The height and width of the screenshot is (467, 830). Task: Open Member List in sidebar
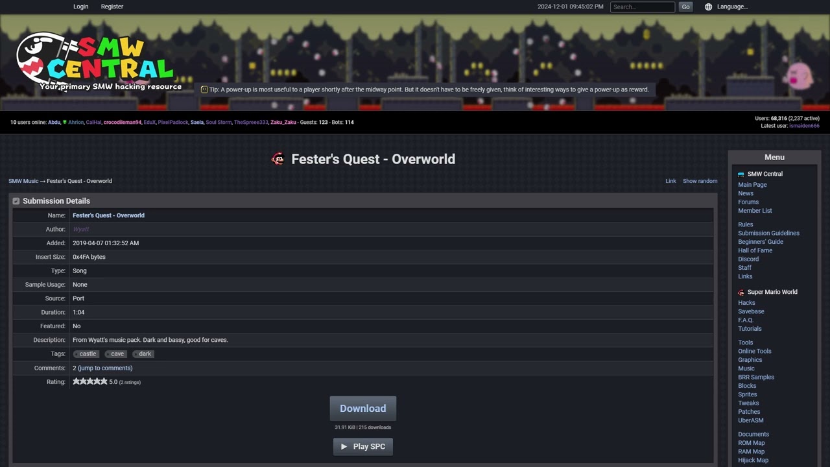[755, 211]
